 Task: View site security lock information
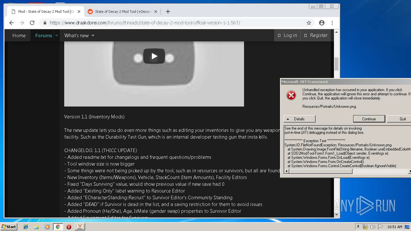(x=45, y=23)
